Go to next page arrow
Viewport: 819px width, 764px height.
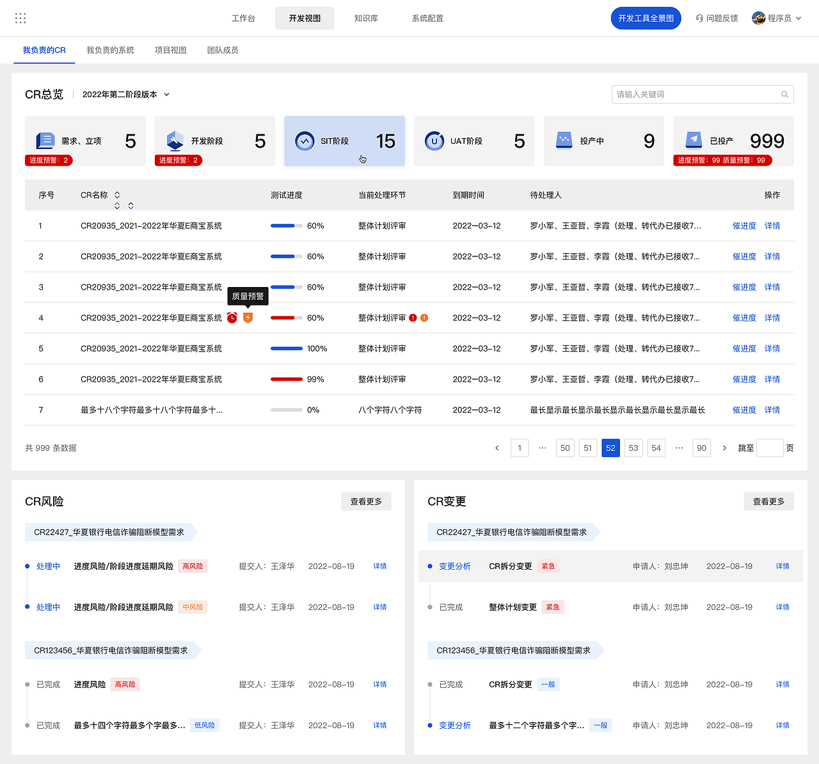tap(724, 448)
